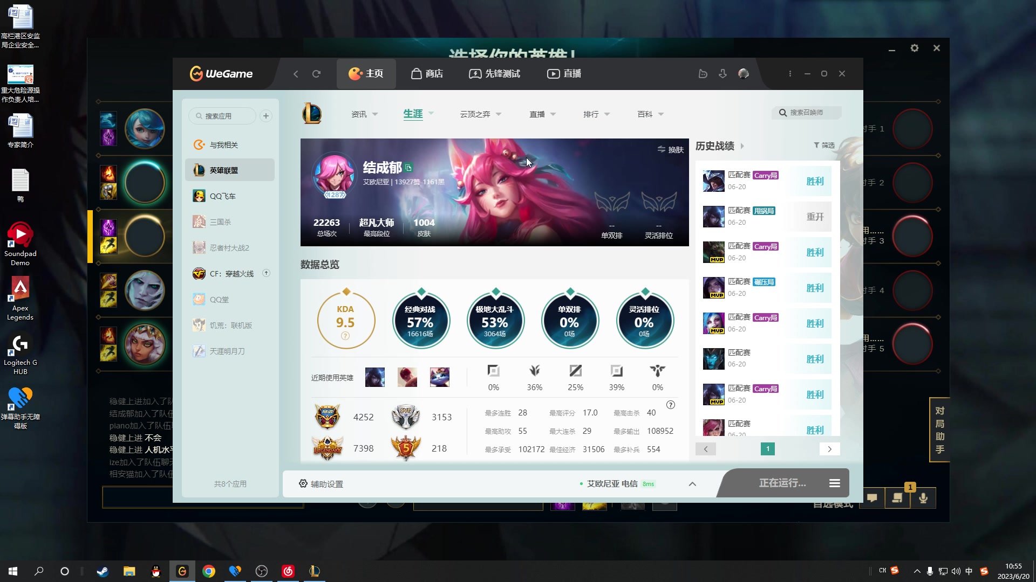Click the KDA help question mark
Screen dimensions: 1036x582
tap(345, 336)
